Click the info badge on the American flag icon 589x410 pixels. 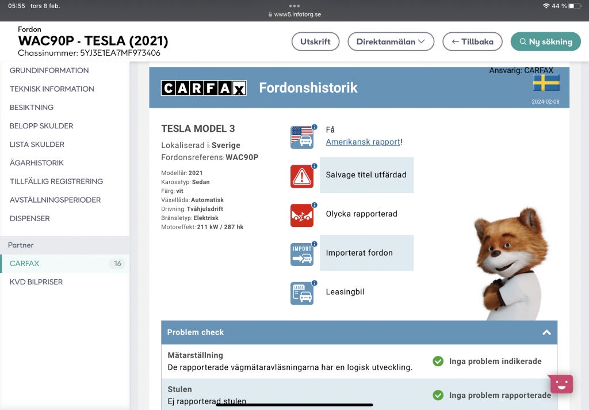click(315, 127)
